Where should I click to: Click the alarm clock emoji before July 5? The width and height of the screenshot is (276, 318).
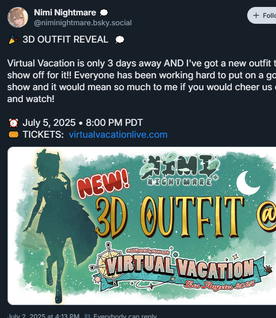(x=13, y=123)
